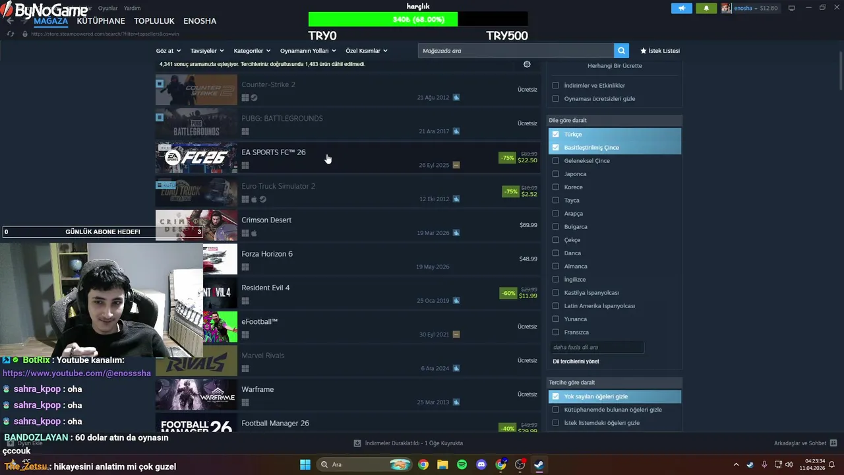Open OBS Studio from the taskbar
Screen dimensions: 844x475
coord(520,464)
